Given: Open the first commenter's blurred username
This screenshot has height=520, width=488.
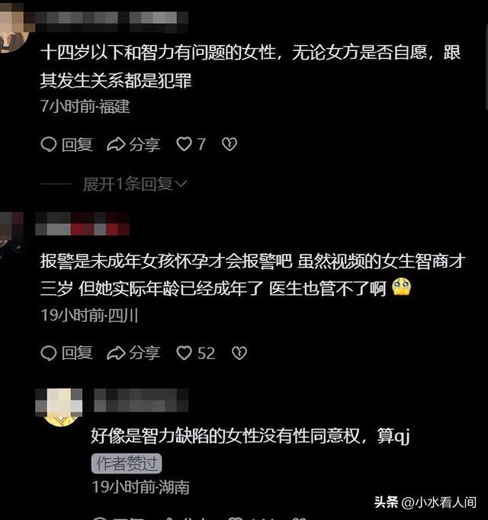Looking at the screenshot, I should pyautogui.click(x=112, y=21).
